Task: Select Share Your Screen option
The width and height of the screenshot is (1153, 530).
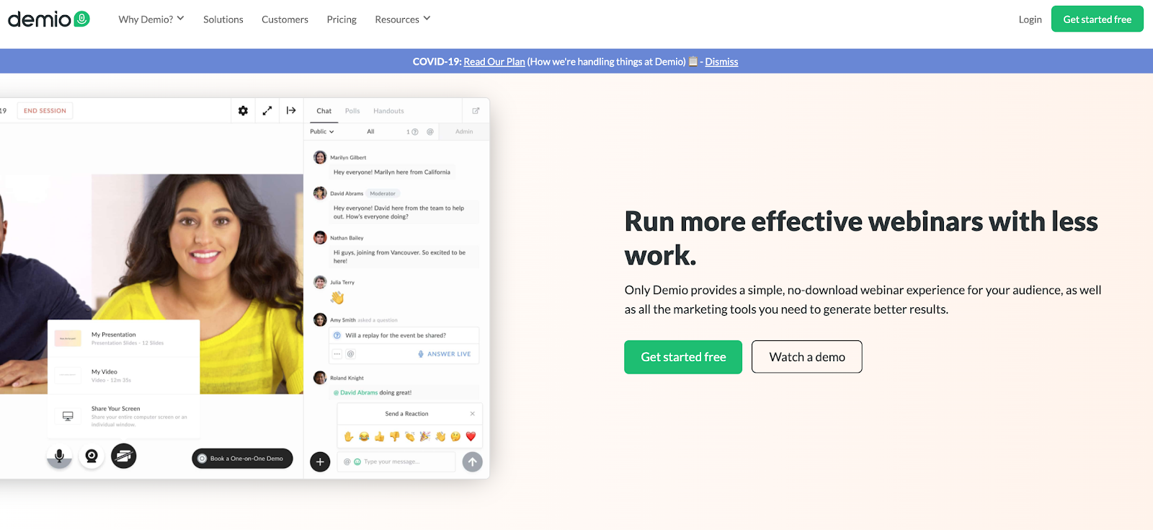Action: point(124,416)
